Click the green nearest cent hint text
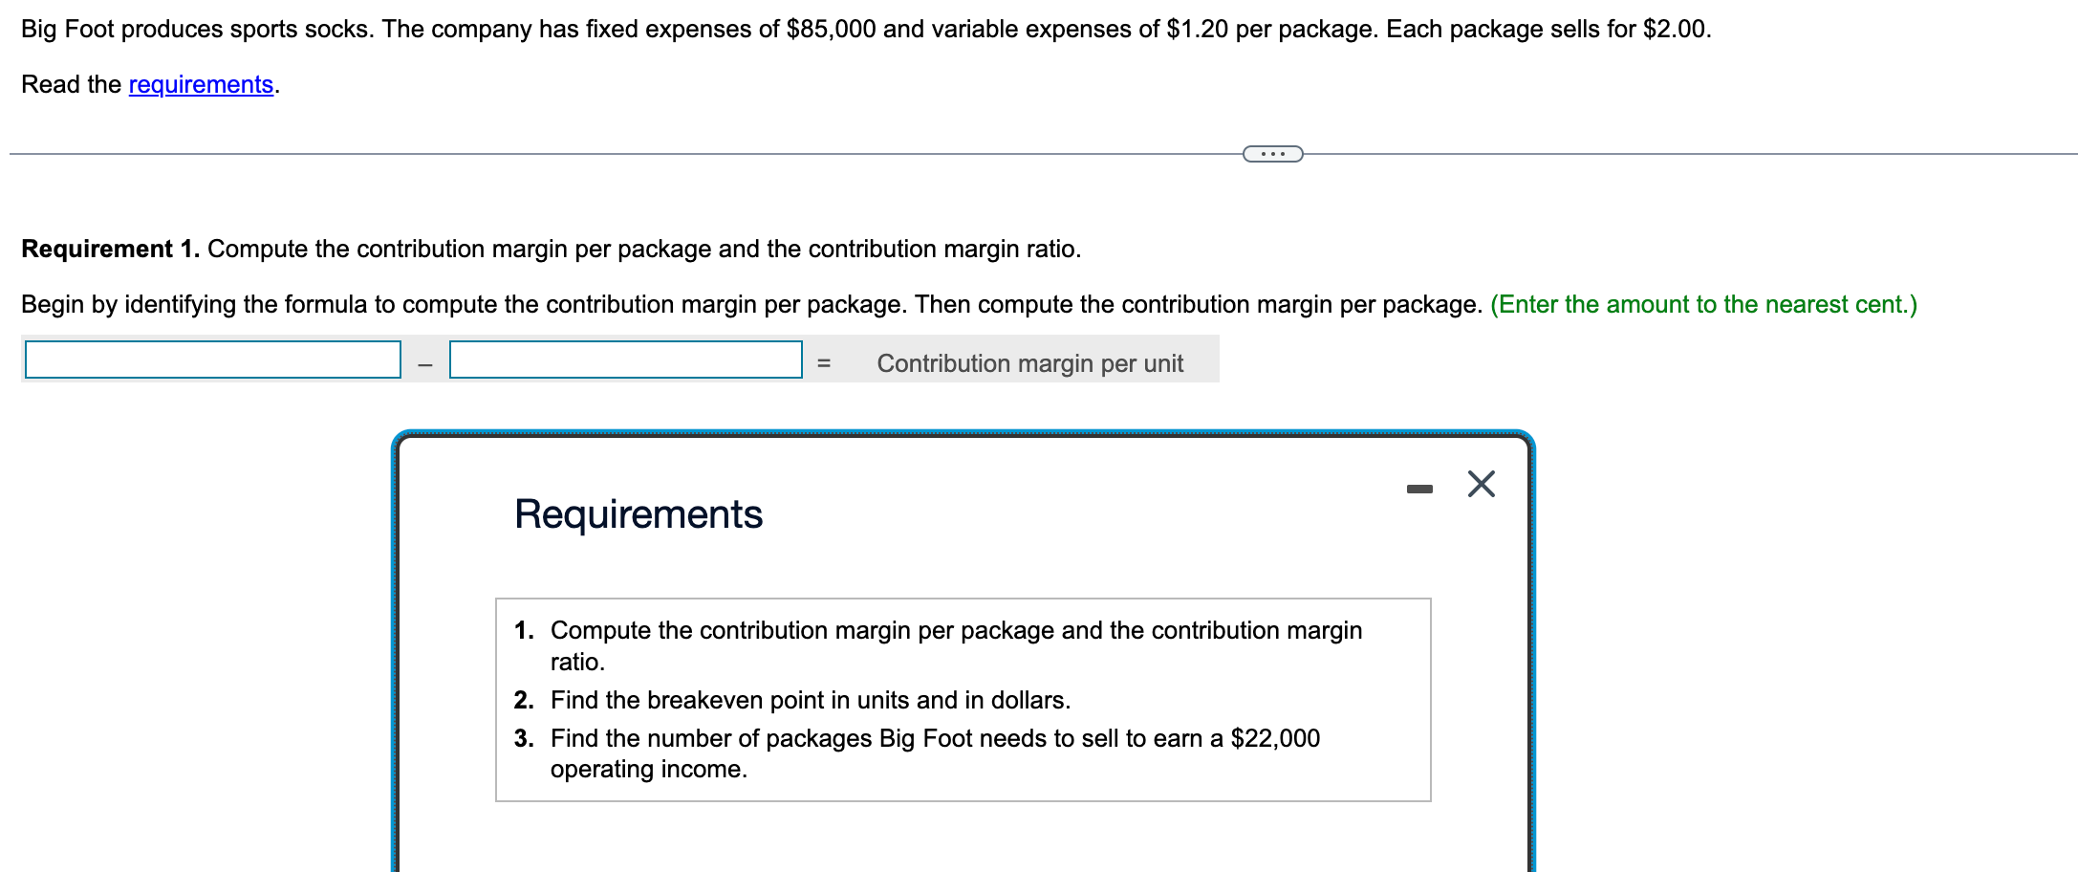The height and width of the screenshot is (872, 2078). coord(1703,305)
